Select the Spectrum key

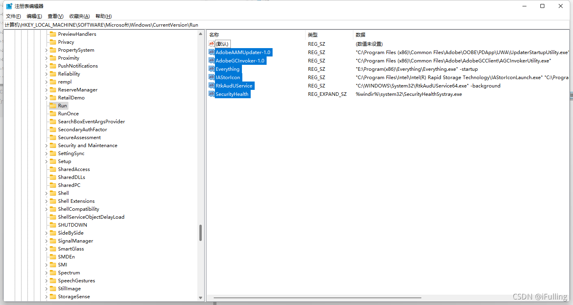click(x=69, y=272)
